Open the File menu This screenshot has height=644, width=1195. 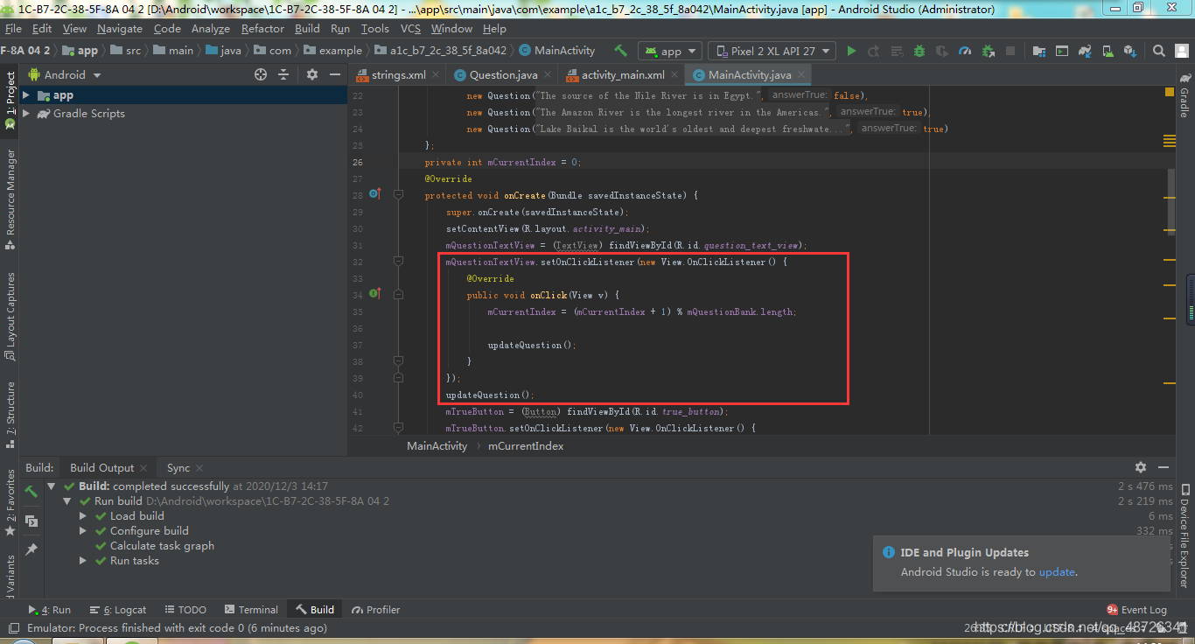point(13,28)
